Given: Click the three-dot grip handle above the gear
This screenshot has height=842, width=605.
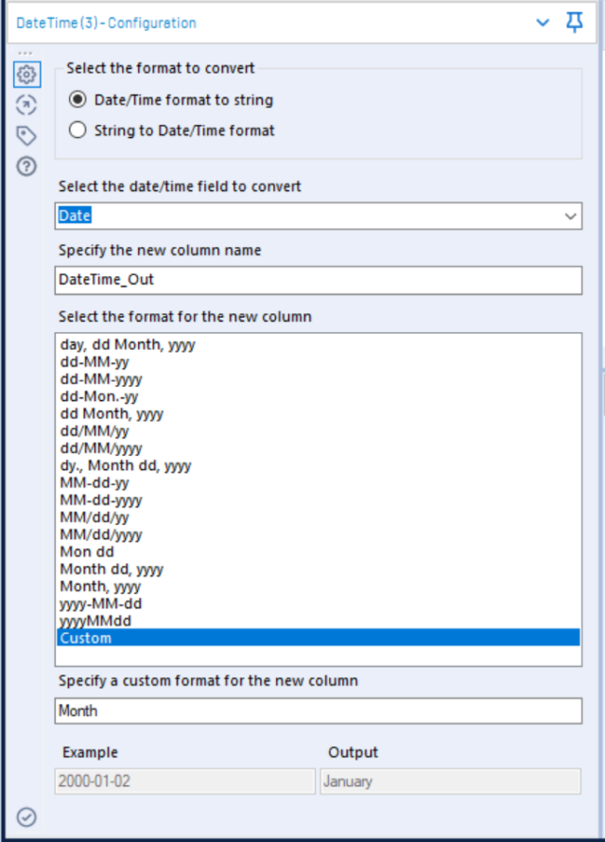Looking at the screenshot, I should (26, 53).
